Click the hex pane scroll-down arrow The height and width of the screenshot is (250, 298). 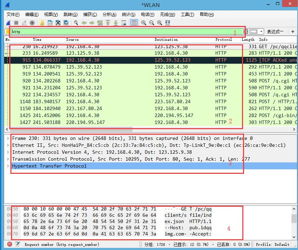(x=294, y=237)
